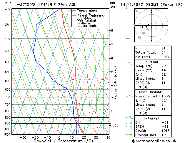
Task: Click the surface Dewp (°C) value 14
Action: coord(164,70)
